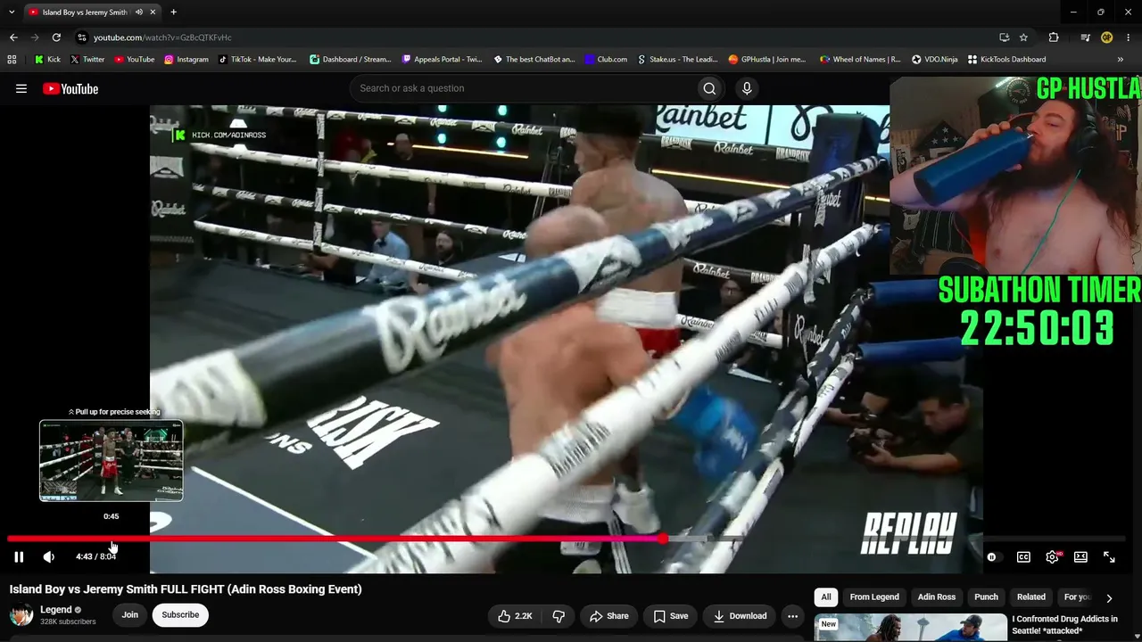Open the KickTools Dashboard bookmark
The width and height of the screenshot is (1142, 642).
point(1006,60)
